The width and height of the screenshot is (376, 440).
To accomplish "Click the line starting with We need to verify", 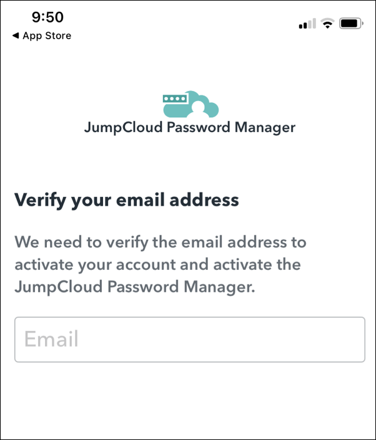I will 160,242.
